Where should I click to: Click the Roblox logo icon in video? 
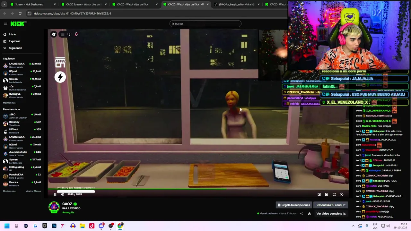coord(54,34)
